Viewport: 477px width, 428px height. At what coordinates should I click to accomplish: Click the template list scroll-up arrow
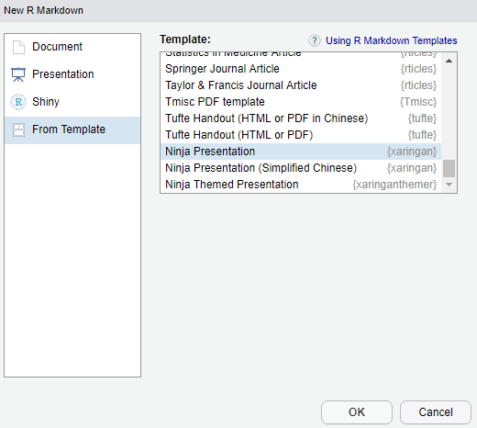(449, 61)
